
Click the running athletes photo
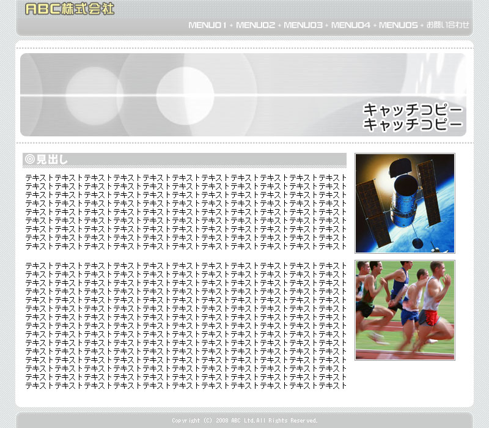[x=405, y=311]
